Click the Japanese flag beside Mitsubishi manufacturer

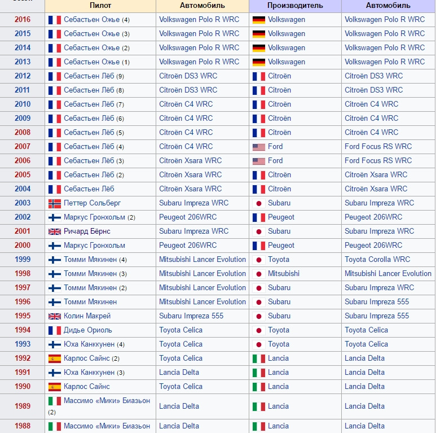259,274
